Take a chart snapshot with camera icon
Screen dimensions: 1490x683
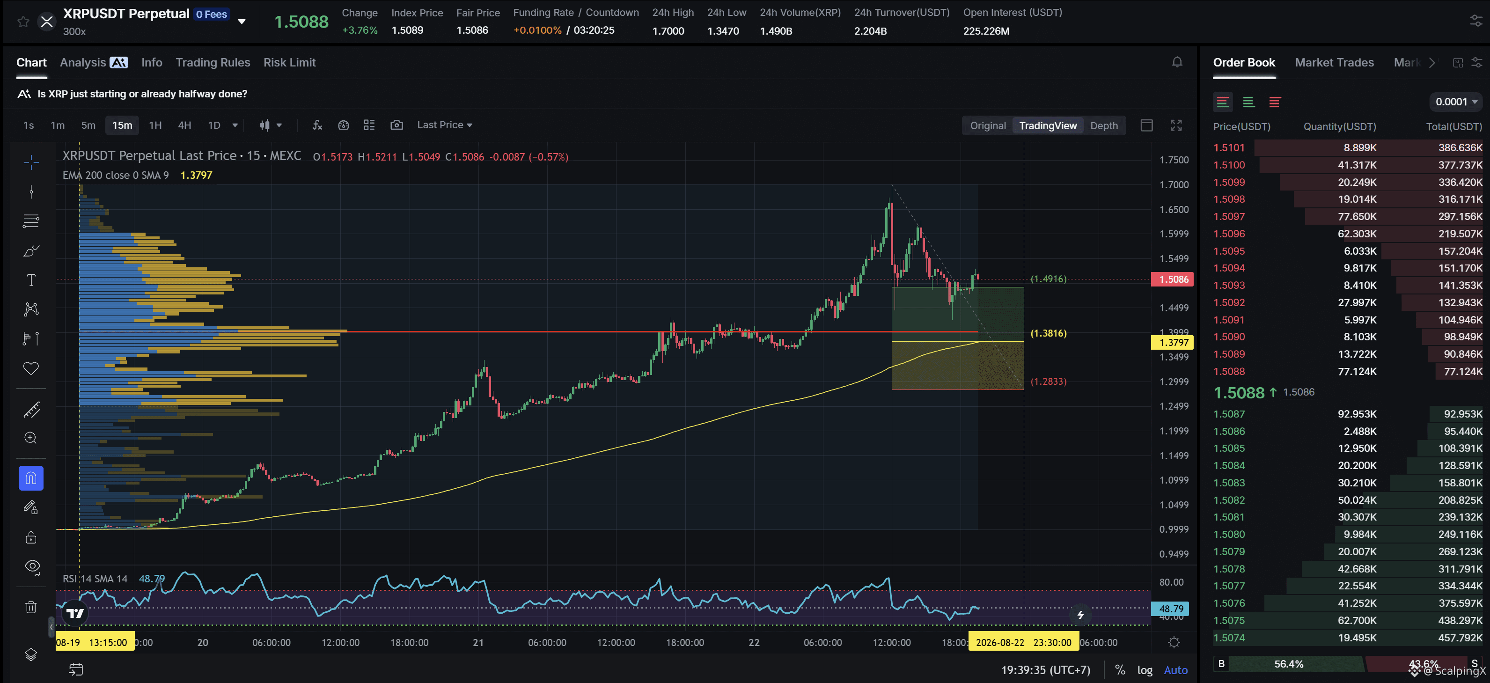[396, 125]
